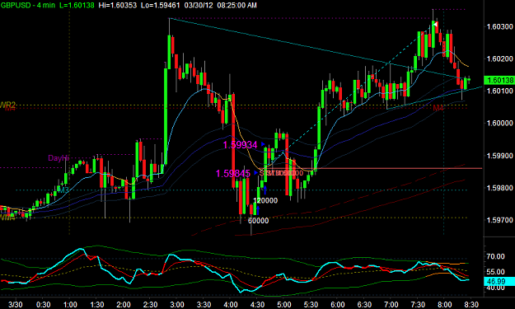515x309 pixels.
Task: Select the 70.00 oscillator axis label
Action: [x=495, y=256]
